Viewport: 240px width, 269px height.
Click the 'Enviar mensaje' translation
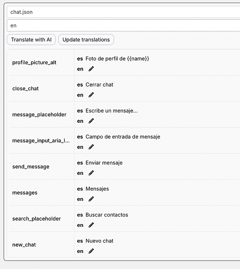(104, 163)
